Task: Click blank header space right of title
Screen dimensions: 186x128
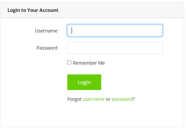Action: pos(122,10)
